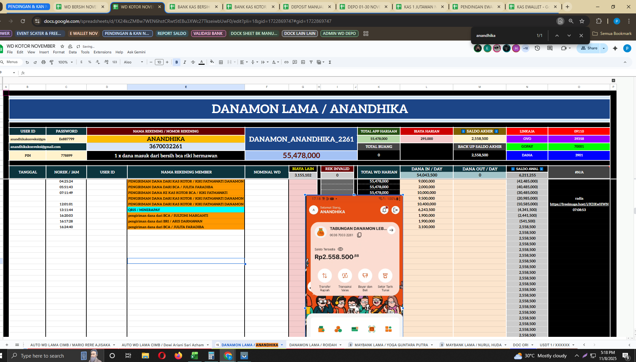
Task: Go to previous find result
Action: [x=557, y=36]
